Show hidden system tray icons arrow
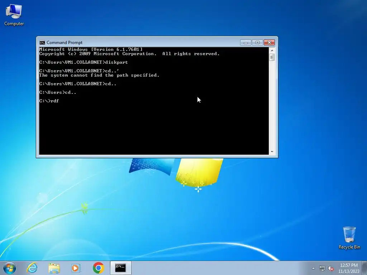The height and width of the screenshot is (275, 367). [313, 268]
